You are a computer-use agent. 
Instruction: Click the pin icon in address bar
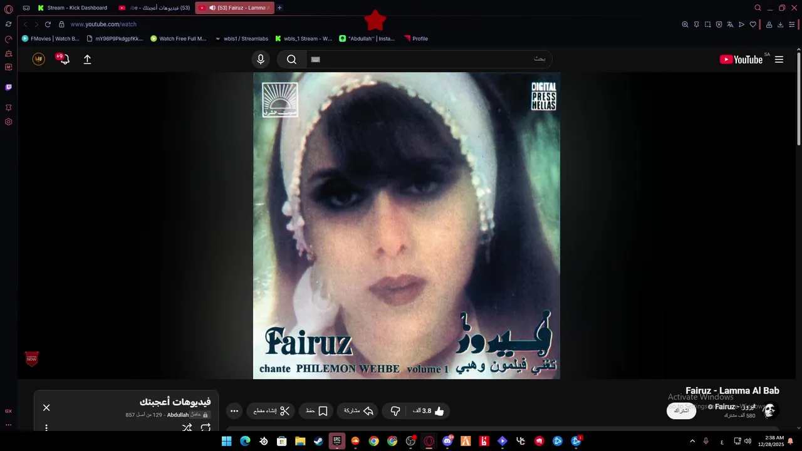point(696,24)
